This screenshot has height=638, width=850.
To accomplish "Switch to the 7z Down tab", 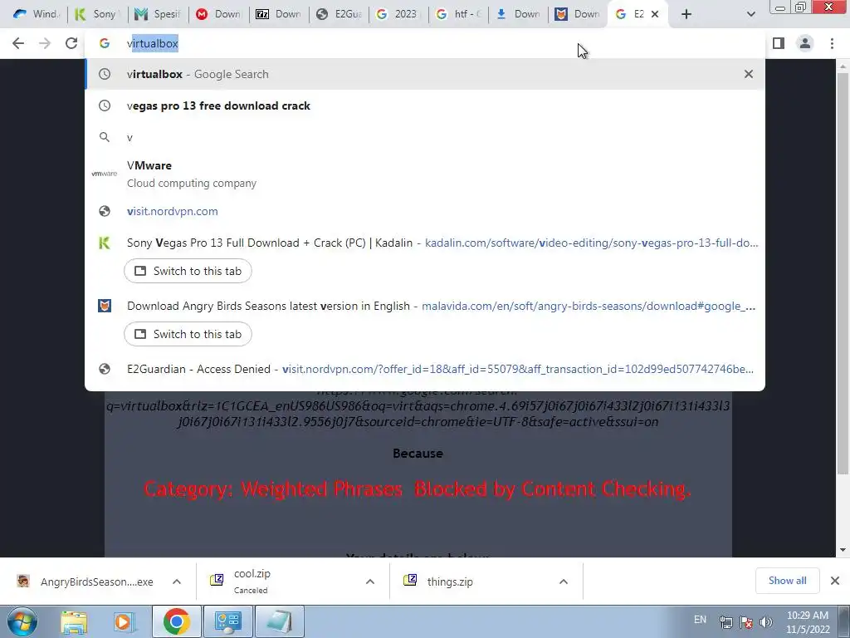I will click(x=279, y=14).
